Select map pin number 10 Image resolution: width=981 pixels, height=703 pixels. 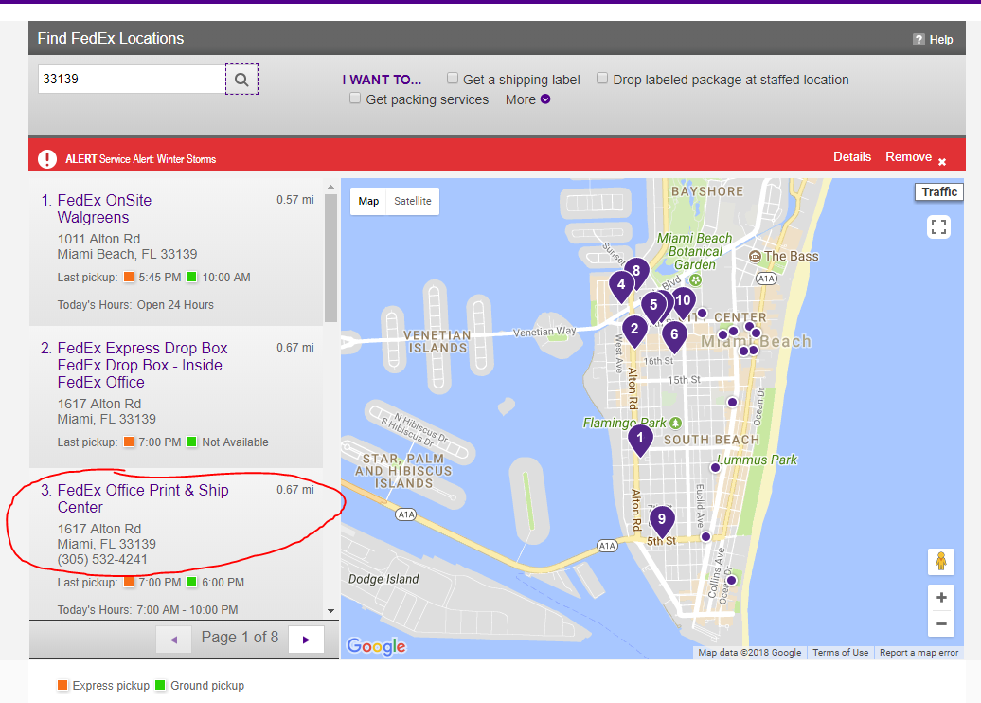(684, 301)
